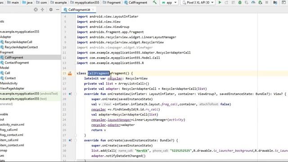Start debugging with the green bug icon

click(240, 3)
